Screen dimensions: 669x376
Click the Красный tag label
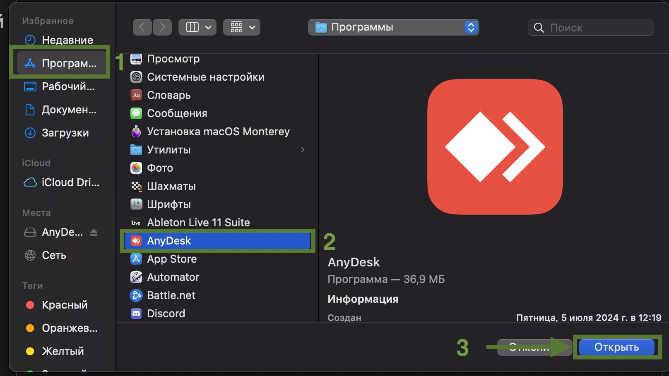tap(65, 305)
